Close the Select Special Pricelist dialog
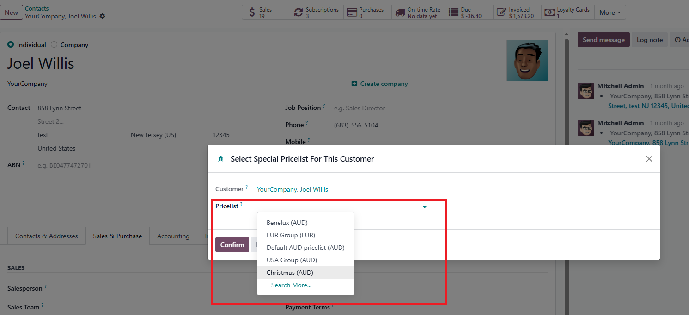 pyautogui.click(x=649, y=159)
